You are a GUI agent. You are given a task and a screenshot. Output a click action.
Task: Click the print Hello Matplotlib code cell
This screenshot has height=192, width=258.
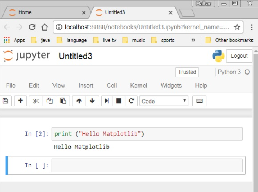[x=147, y=134]
